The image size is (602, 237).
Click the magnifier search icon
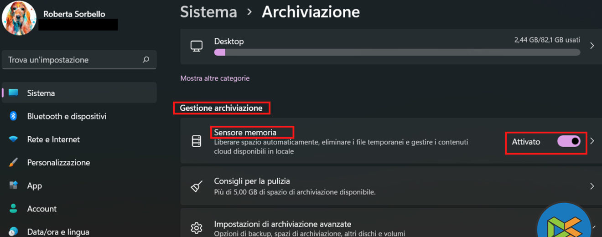click(146, 60)
